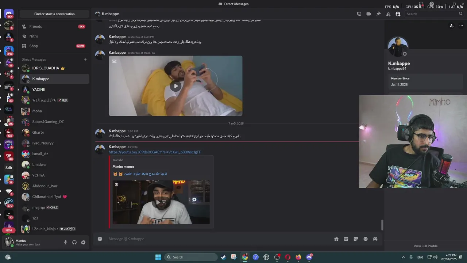This screenshot has height=263, width=467.
Task: Open DM with ismail_dz
Action: pos(54,154)
